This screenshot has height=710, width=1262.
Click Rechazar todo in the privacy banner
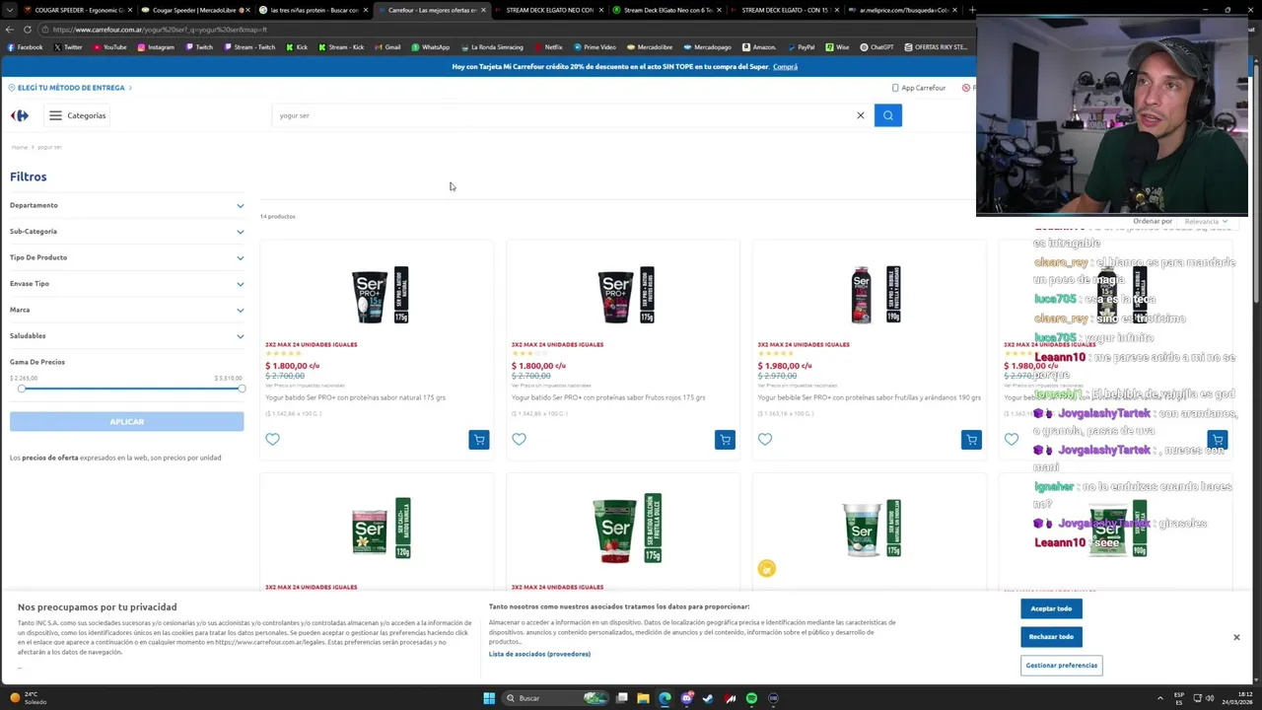[1051, 637]
